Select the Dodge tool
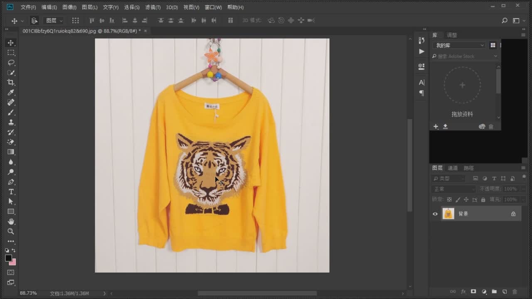 [11, 172]
